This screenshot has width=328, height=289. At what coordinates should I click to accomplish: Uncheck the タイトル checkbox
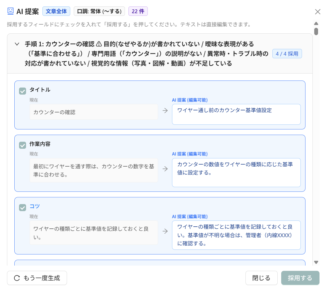[23, 91]
